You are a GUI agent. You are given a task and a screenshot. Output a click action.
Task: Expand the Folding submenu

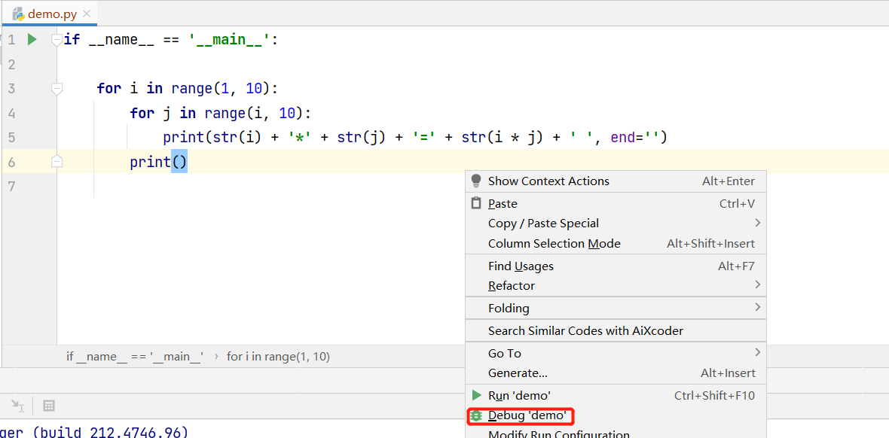coord(757,308)
